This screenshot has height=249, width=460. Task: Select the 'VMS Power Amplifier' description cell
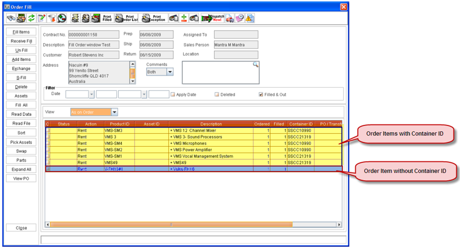(211, 150)
